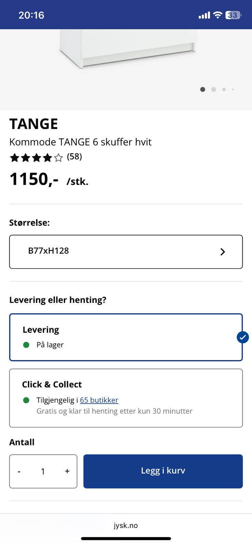Select the Levering delivery option
Viewport: 252px width, 545px height.
click(x=126, y=337)
